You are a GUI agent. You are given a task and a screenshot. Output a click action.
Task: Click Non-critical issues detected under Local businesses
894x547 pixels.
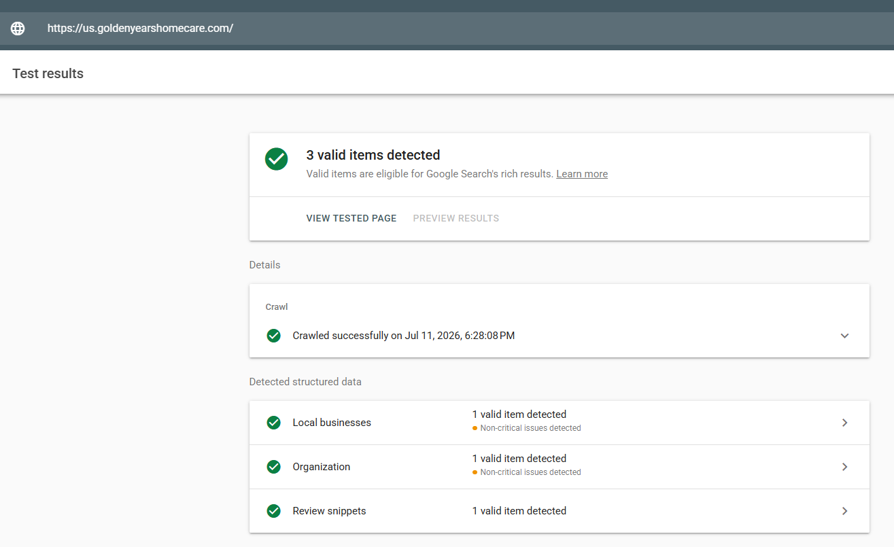[530, 428]
